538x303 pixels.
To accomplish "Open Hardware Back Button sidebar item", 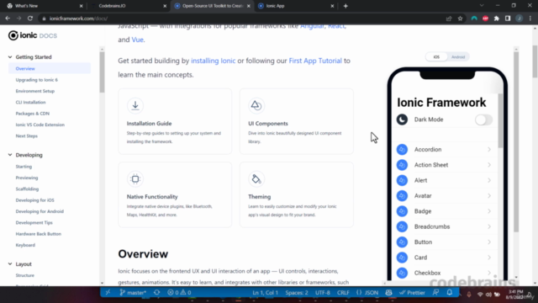I will pyautogui.click(x=39, y=234).
